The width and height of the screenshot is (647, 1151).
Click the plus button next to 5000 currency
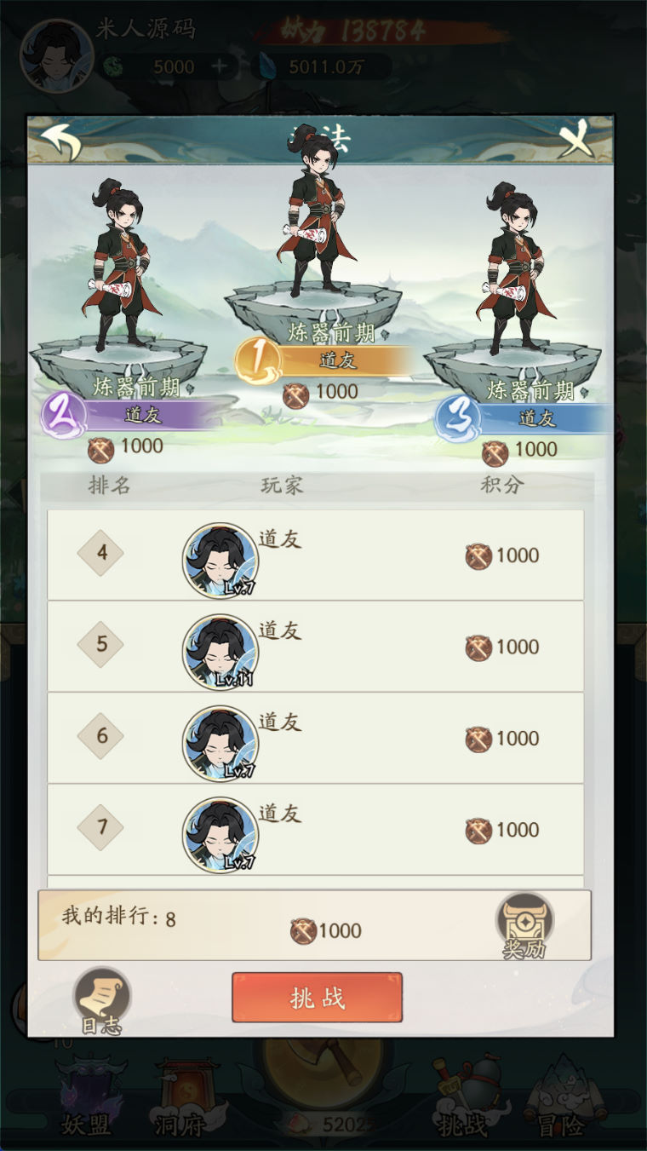click(x=220, y=66)
